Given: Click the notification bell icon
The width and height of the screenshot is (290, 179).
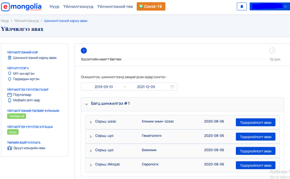Looking at the screenshot, I should click(x=242, y=6).
